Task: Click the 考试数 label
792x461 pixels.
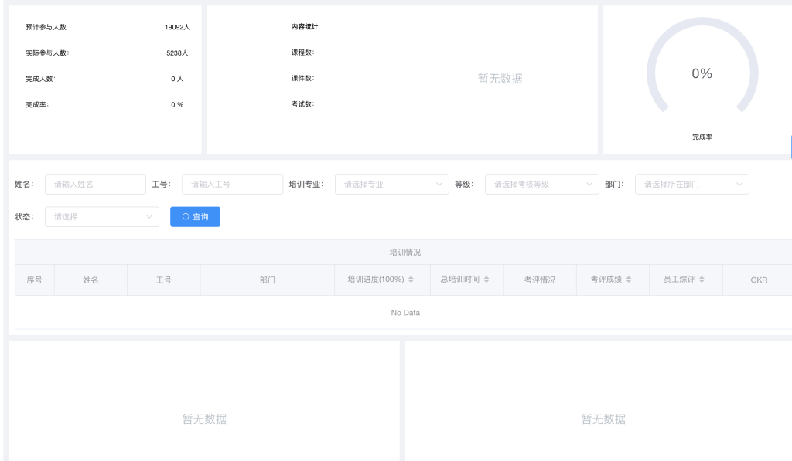Action: (x=302, y=104)
